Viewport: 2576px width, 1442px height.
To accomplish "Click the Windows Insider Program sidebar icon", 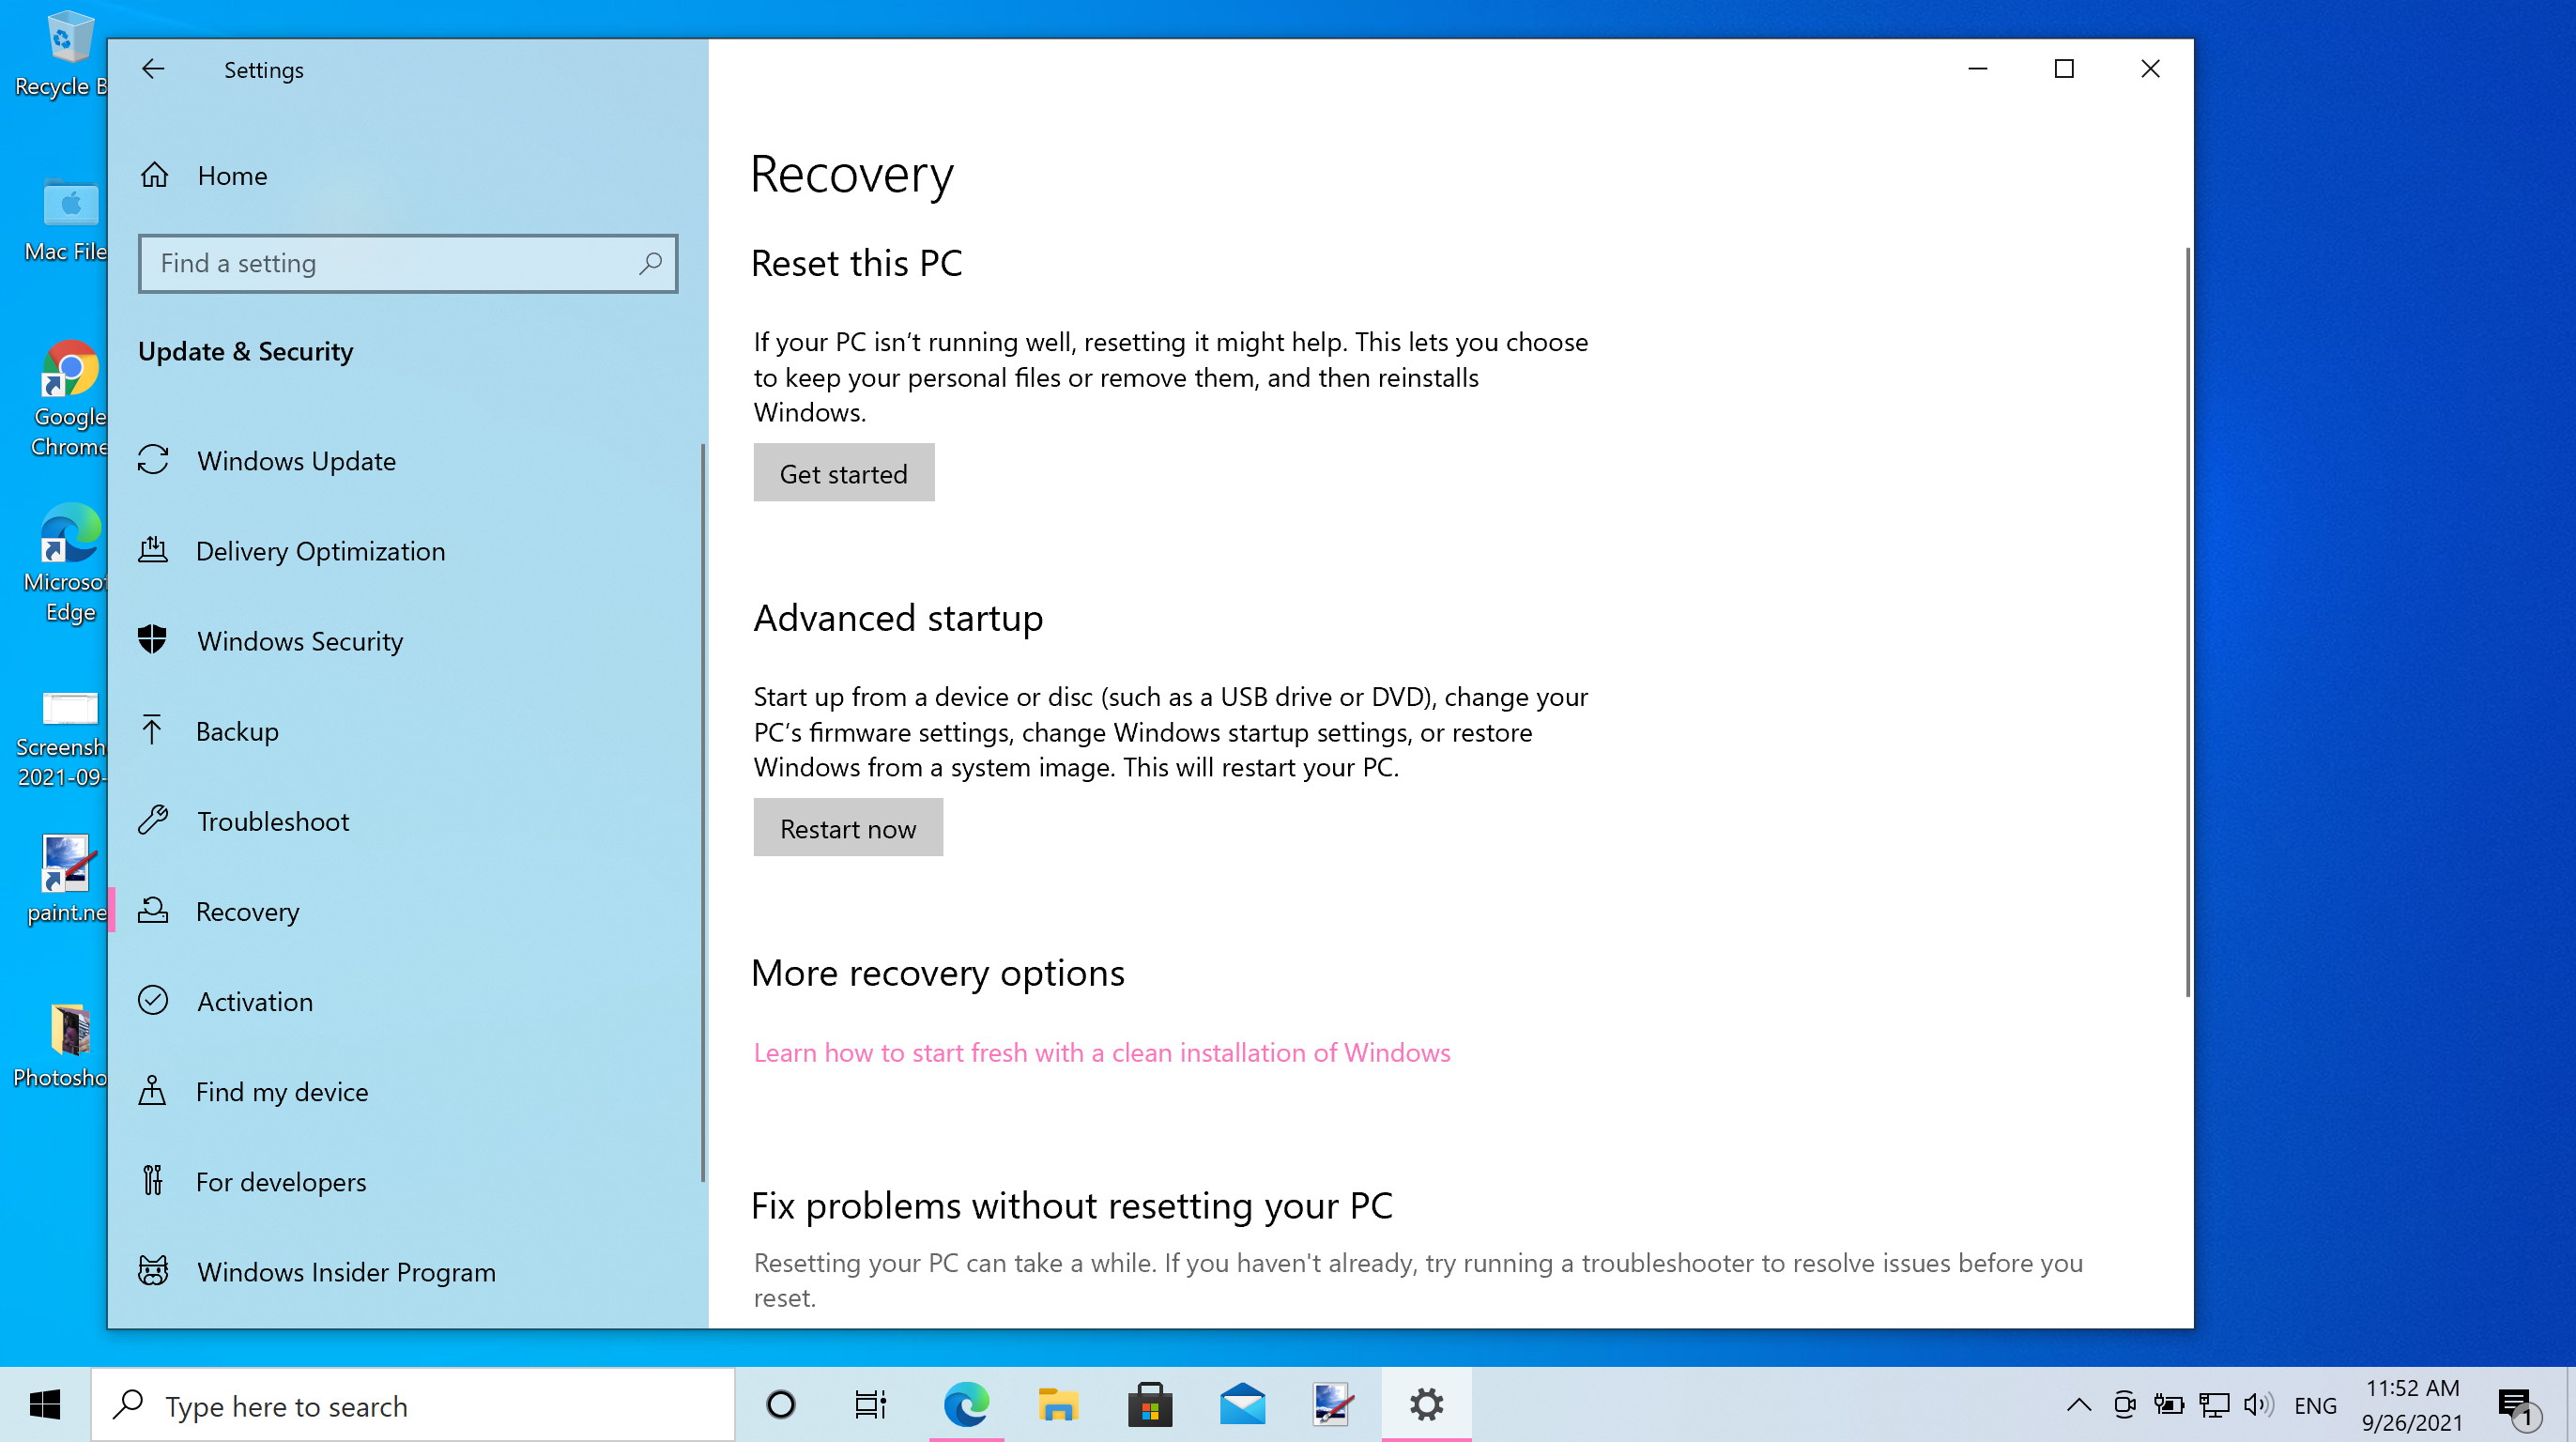I will click(156, 1270).
